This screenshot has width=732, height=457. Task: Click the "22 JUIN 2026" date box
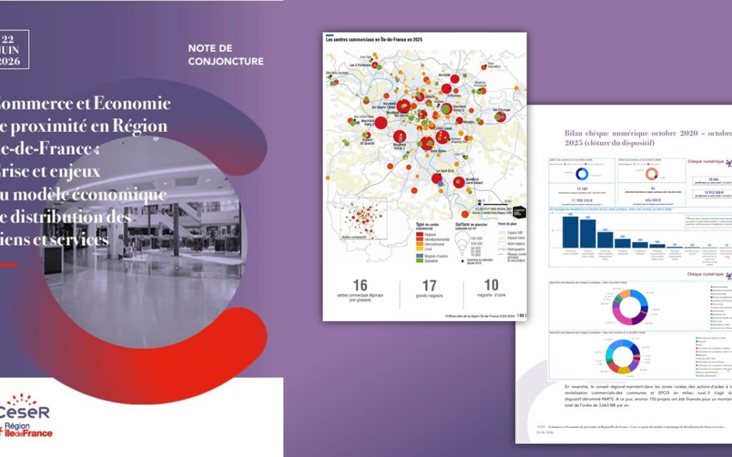[x=14, y=49]
